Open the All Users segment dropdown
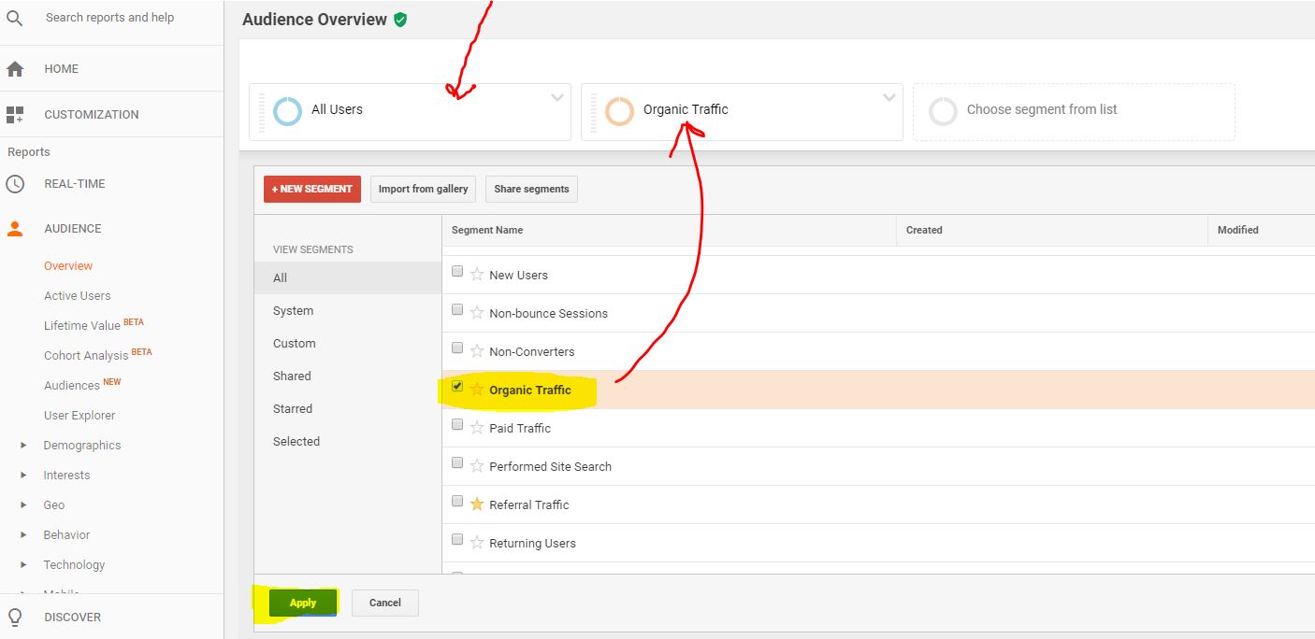This screenshot has width=1315, height=639. tap(557, 97)
